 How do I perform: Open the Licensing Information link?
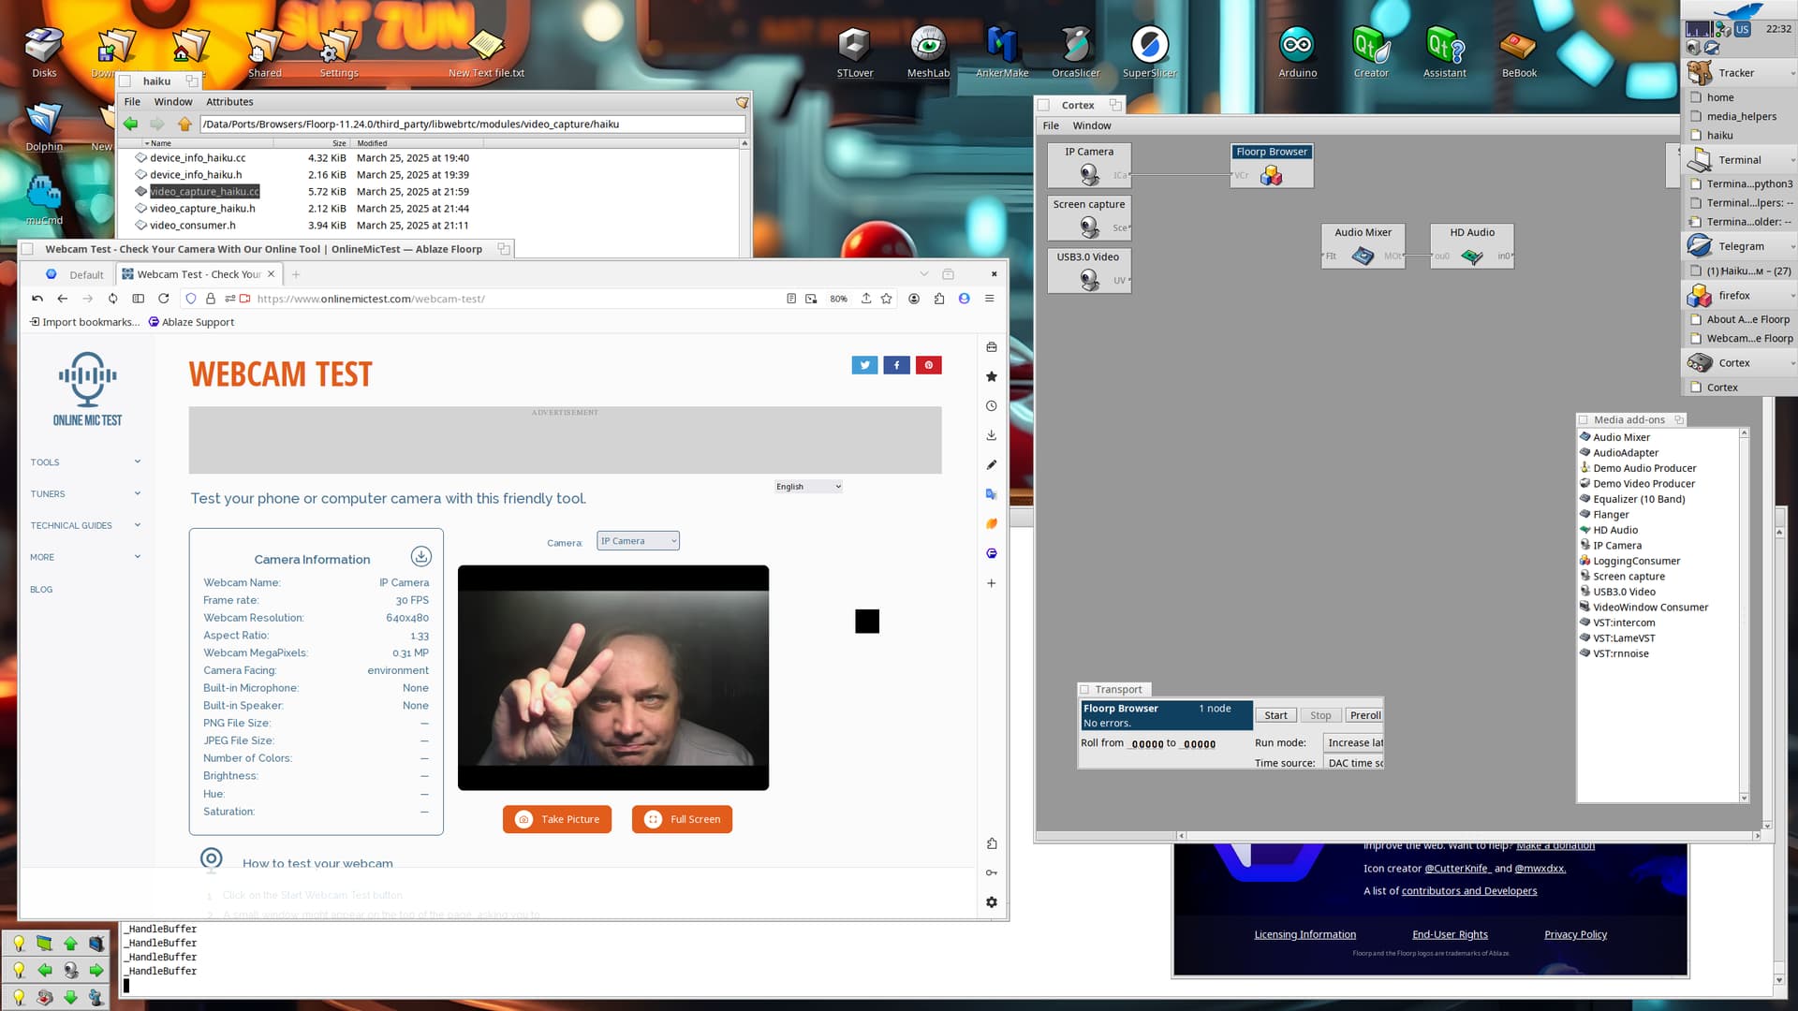point(1304,934)
